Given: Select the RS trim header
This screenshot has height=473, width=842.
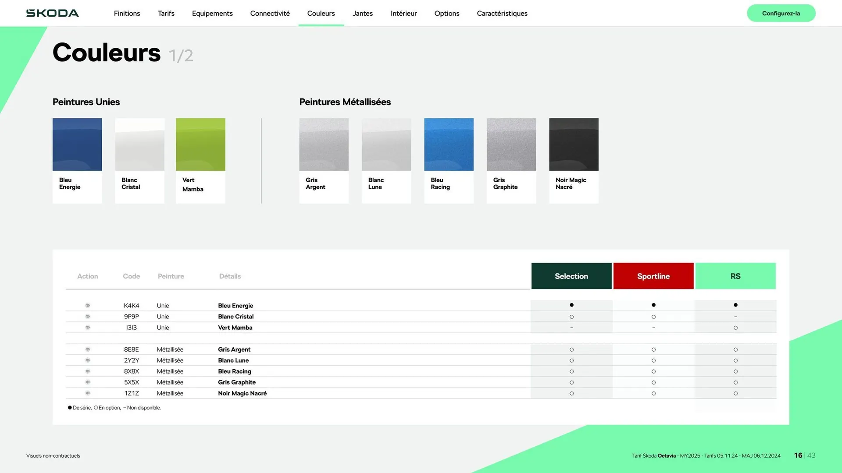Looking at the screenshot, I should coord(735,276).
